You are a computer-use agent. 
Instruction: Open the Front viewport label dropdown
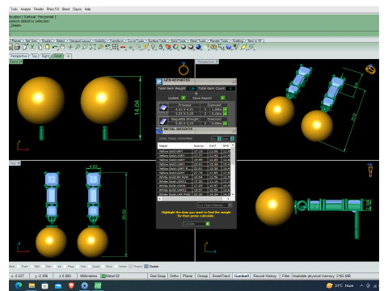(x=21, y=61)
